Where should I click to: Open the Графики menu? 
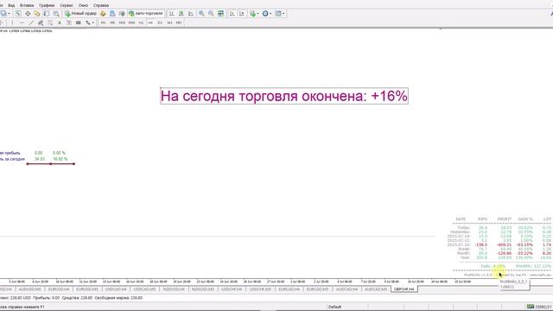[x=47, y=5]
